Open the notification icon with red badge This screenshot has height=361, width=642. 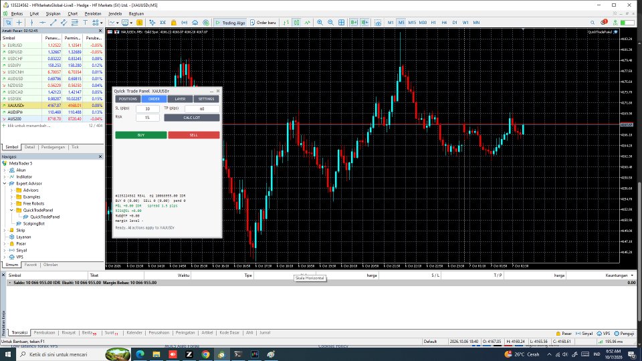pos(604,22)
